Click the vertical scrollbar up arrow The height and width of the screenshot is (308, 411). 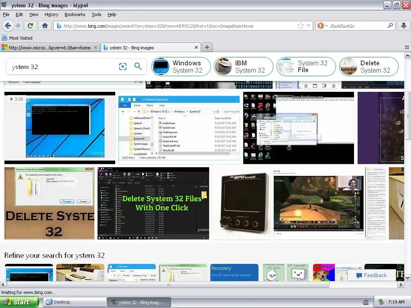408,55
